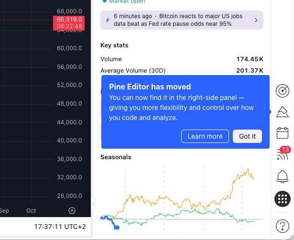Click the Learn more button
This screenshot has width=294, height=240.
205,136
